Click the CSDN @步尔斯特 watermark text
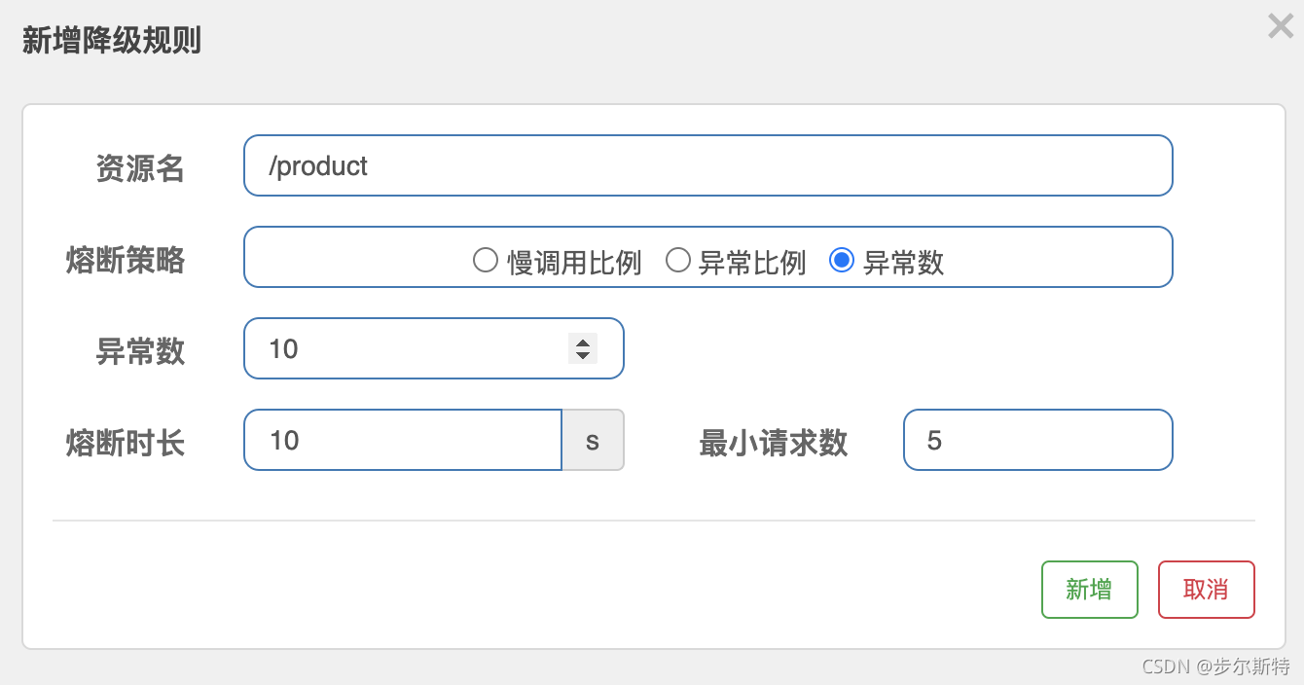 point(1215,667)
